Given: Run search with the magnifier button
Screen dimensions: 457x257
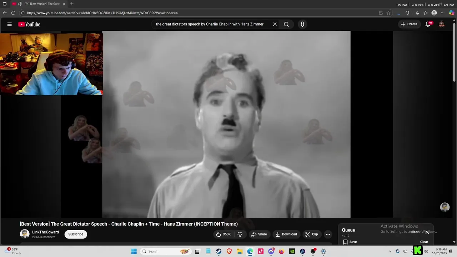Looking at the screenshot, I should [286, 24].
